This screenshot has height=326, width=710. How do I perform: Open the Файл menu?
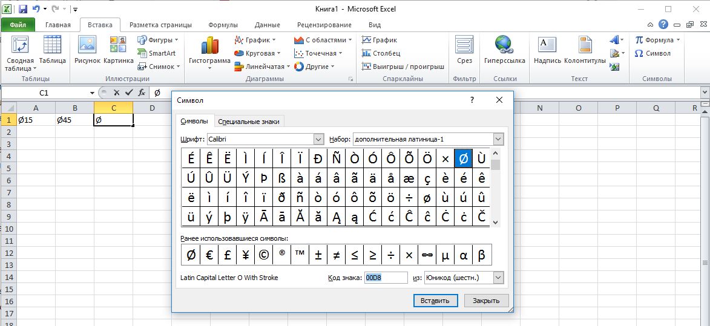[x=18, y=25]
